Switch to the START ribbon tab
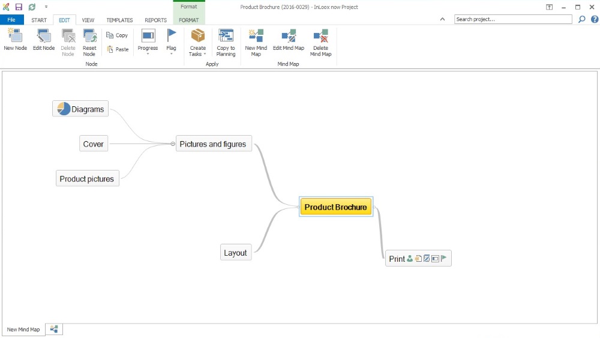600x338 pixels. [x=39, y=20]
